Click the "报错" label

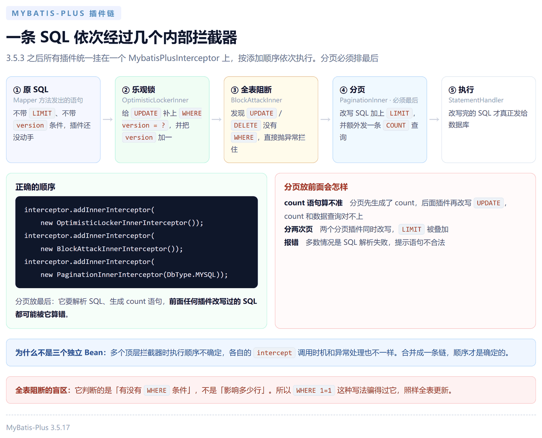coord(291,242)
